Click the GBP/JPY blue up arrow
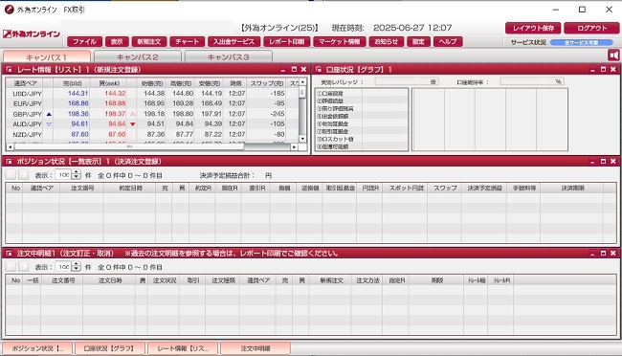Viewport: 622px width, 356px height. tap(49, 114)
